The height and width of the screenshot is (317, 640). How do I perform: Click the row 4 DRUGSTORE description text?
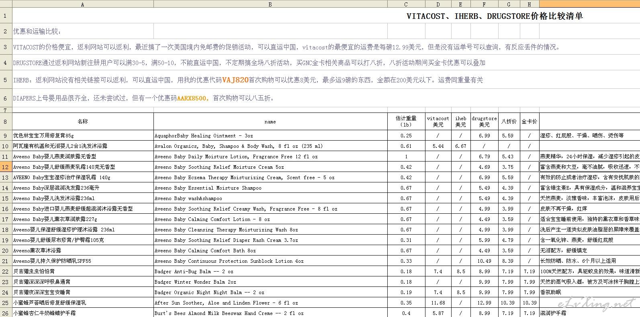click(249, 63)
